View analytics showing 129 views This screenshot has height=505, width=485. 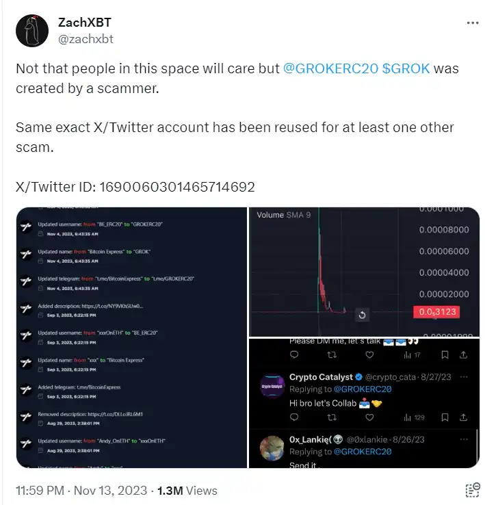pyautogui.click(x=413, y=416)
